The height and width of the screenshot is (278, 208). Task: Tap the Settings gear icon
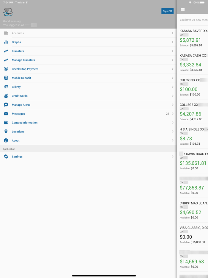click(6, 157)
